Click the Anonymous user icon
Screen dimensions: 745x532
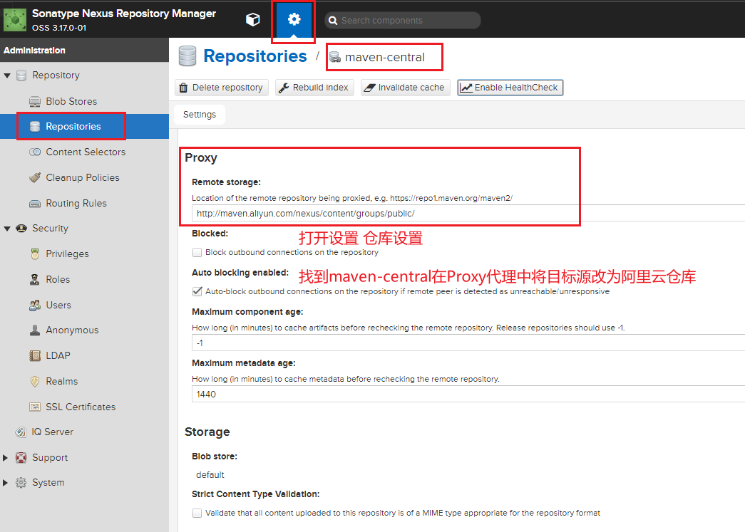[x=35, y=330]
